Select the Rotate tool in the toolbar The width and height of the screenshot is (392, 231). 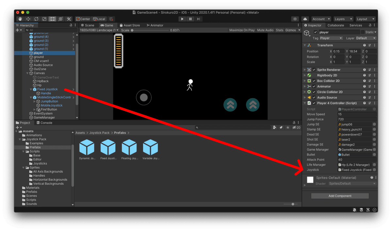36,19
